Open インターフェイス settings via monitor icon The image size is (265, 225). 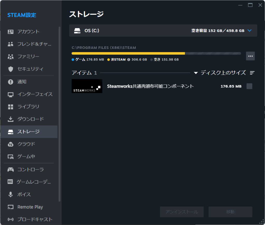(x=10, y=94)
